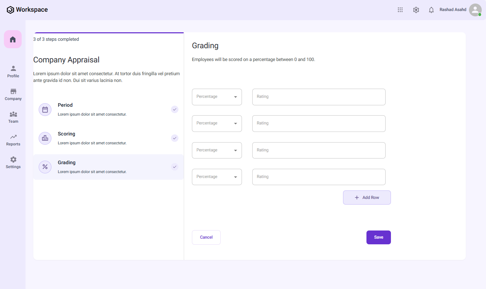Go to Reports in the sidebar
This screenshot has width=486, height=289.
point(13,140)
